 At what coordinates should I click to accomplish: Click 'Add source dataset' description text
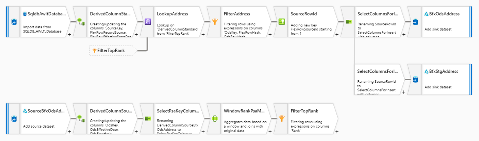pyautogui.click(x=39, y=126)
